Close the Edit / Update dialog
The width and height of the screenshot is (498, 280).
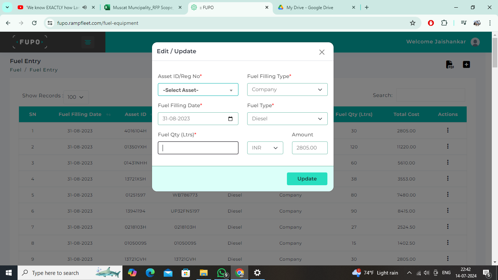click(322, 52)
